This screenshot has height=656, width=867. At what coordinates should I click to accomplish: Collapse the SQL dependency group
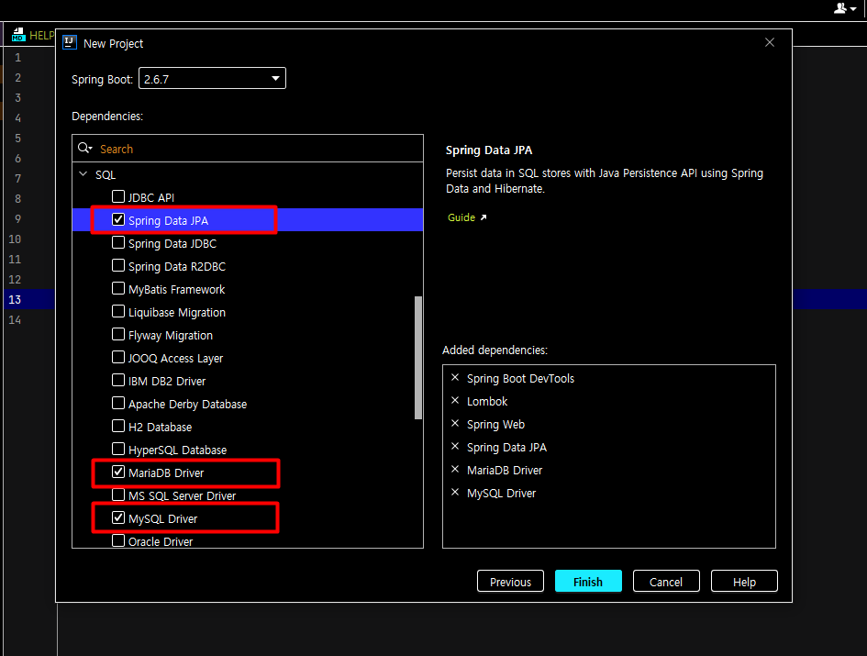point(83,173)
